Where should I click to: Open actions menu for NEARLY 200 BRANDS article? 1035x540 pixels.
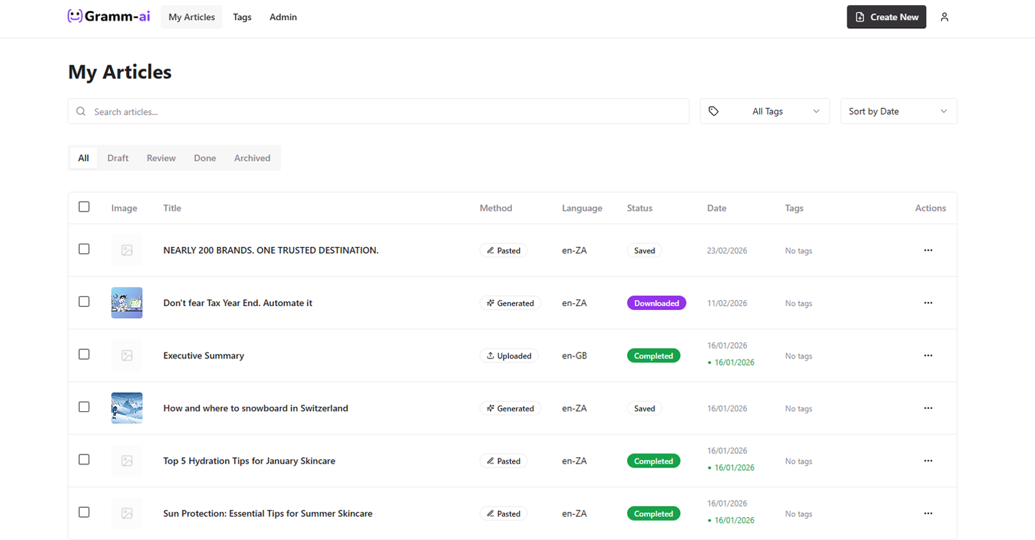[928, 250]
